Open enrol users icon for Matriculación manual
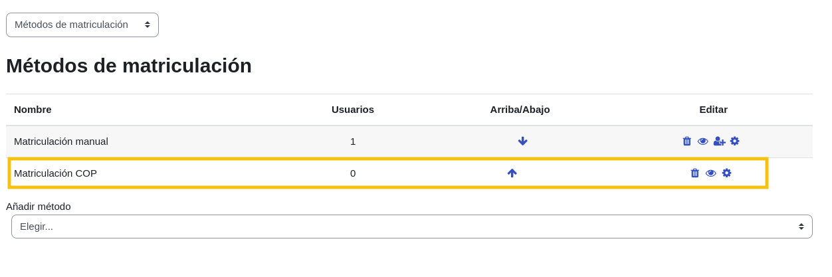Screen dimensions: 832x277 (719, 141)
